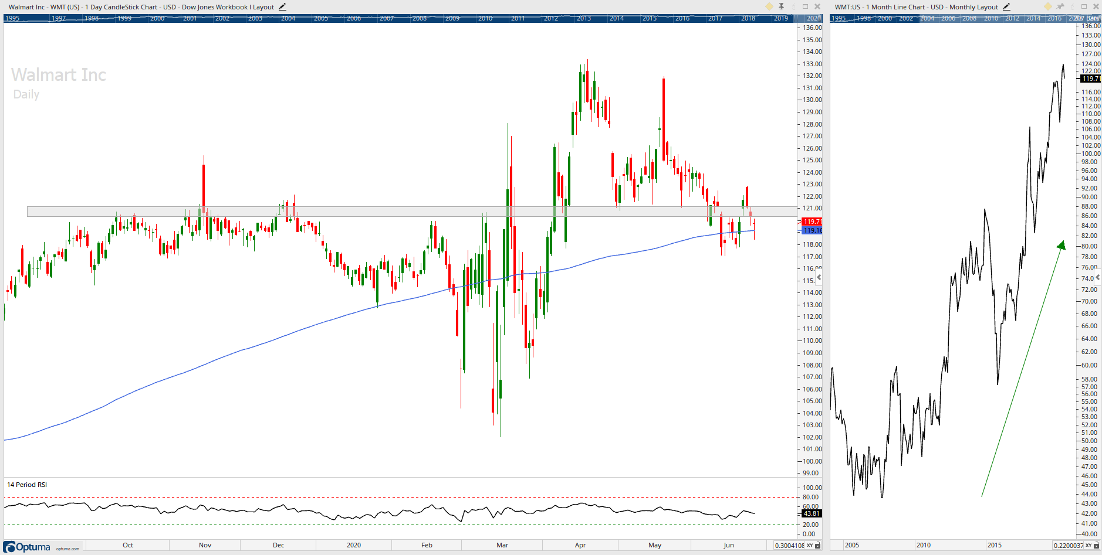
Task: Maximize the daily candlestick chart panel
Action: [x=806, y=6]
